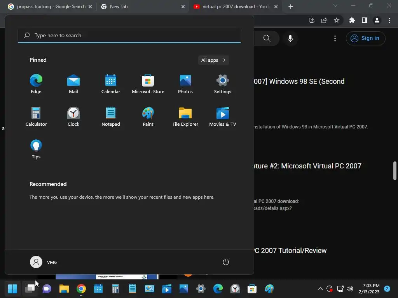Open the pinned Paint app

tap(148, 116)
